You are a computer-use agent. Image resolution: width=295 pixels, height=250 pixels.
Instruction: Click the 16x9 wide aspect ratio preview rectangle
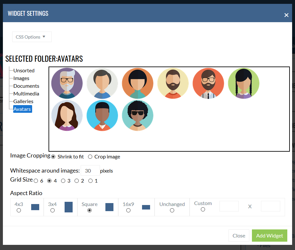pos(146,207)
